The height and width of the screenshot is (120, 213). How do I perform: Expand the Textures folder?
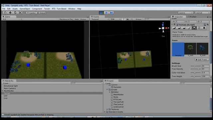pos(107,109)
